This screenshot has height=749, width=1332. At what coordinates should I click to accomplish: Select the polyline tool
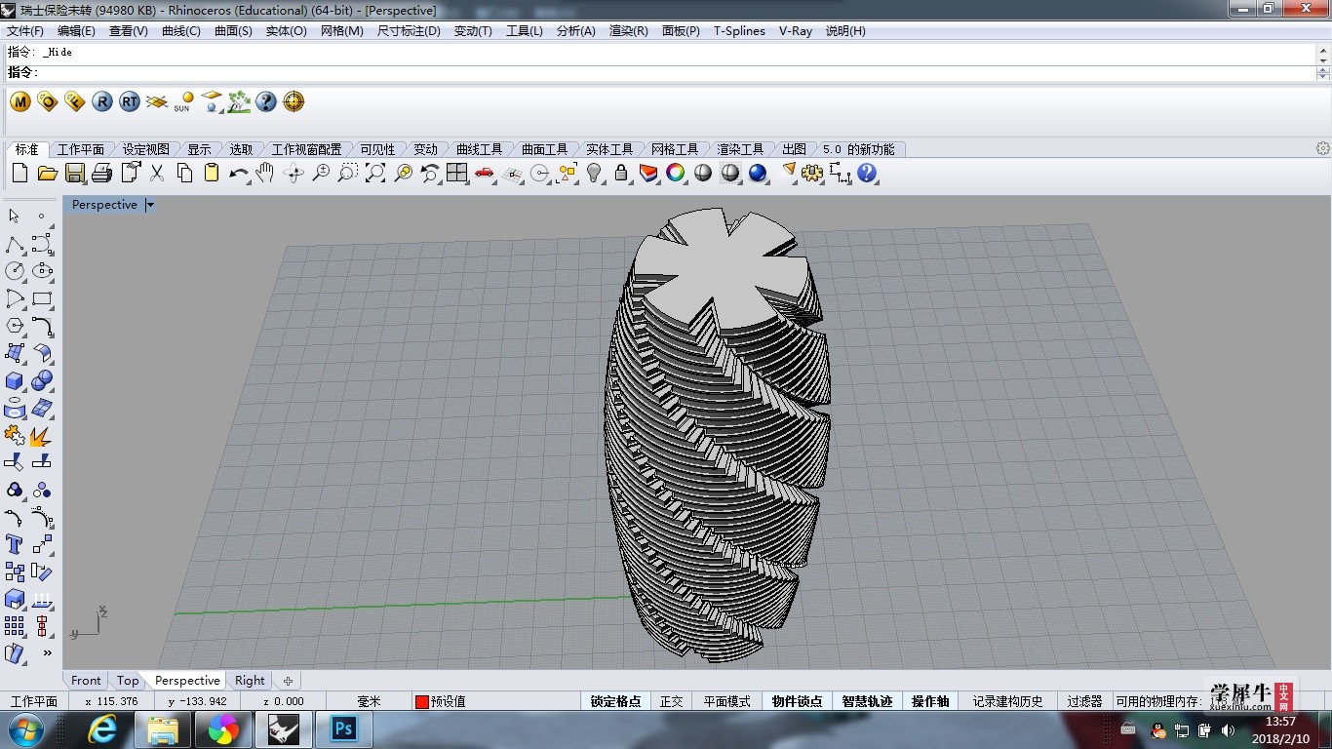tap(15, 244)
